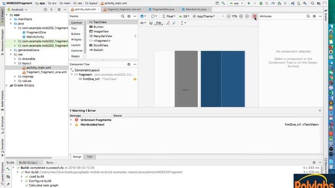335x188 pixels.
Task: Open fragment_fragment_one.xml in project tree
Action: pos(47,72)
